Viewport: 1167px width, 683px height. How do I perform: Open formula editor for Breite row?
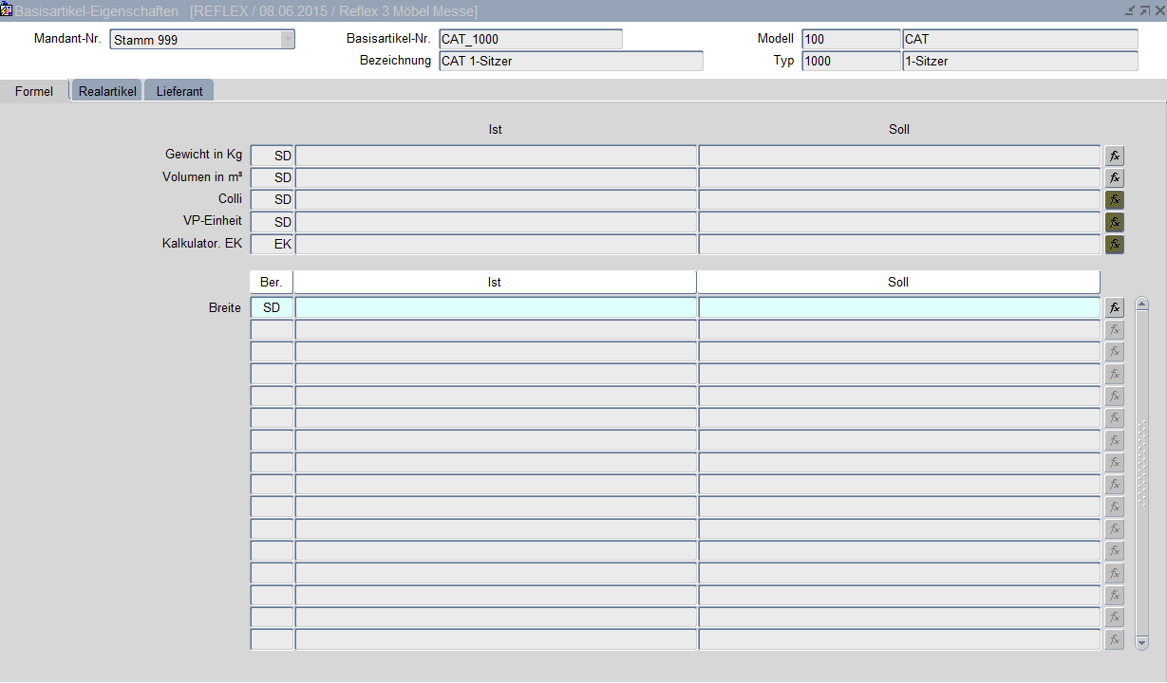(1115, 307)
